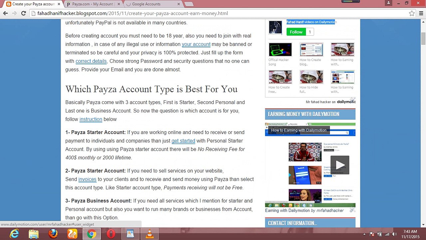The width and height of the screenshot is (426, 240).
Task: Click the video title 'How to Earning with Dailymotion'
Action: pyautogui.click(x=299, y=130)
